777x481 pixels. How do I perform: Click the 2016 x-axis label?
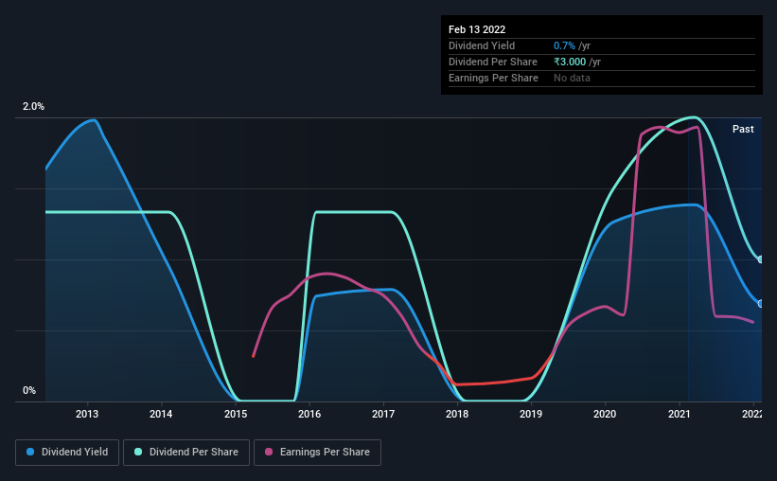(x=309, y=414)
